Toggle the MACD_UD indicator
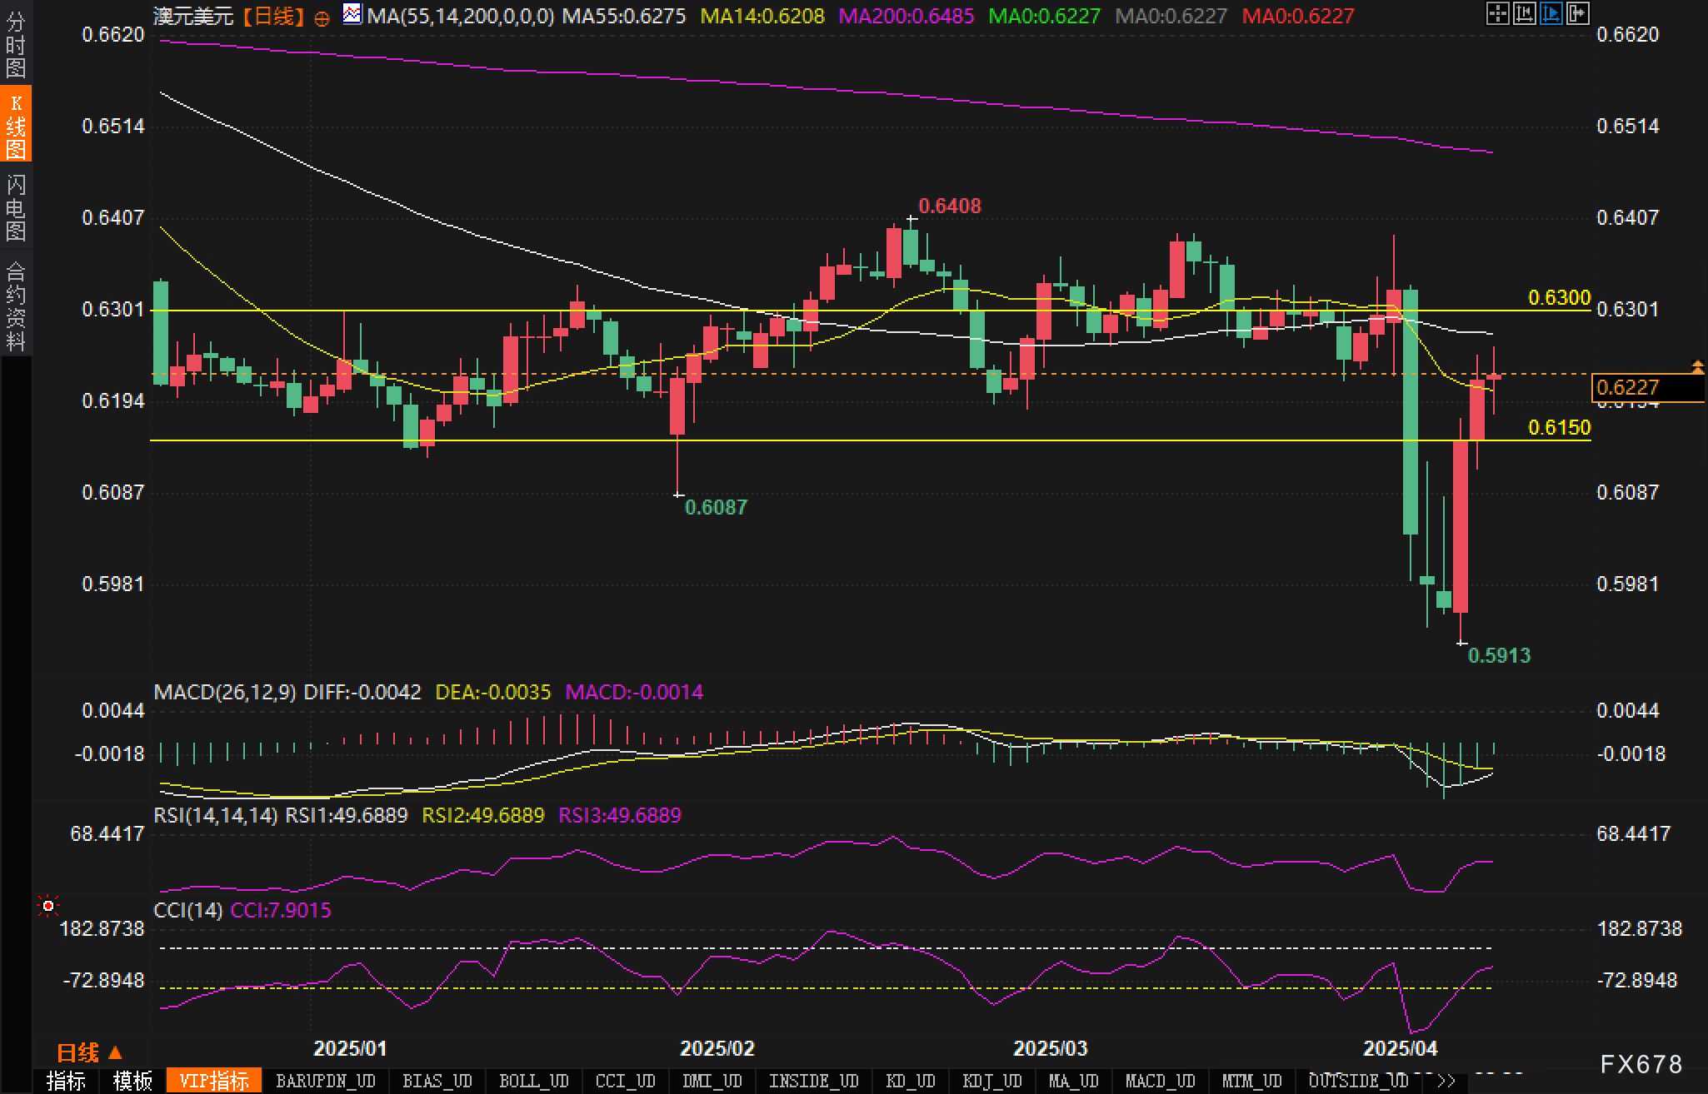The height and width of the screenshot is (1094, 1708). tap(1160, 1081)
